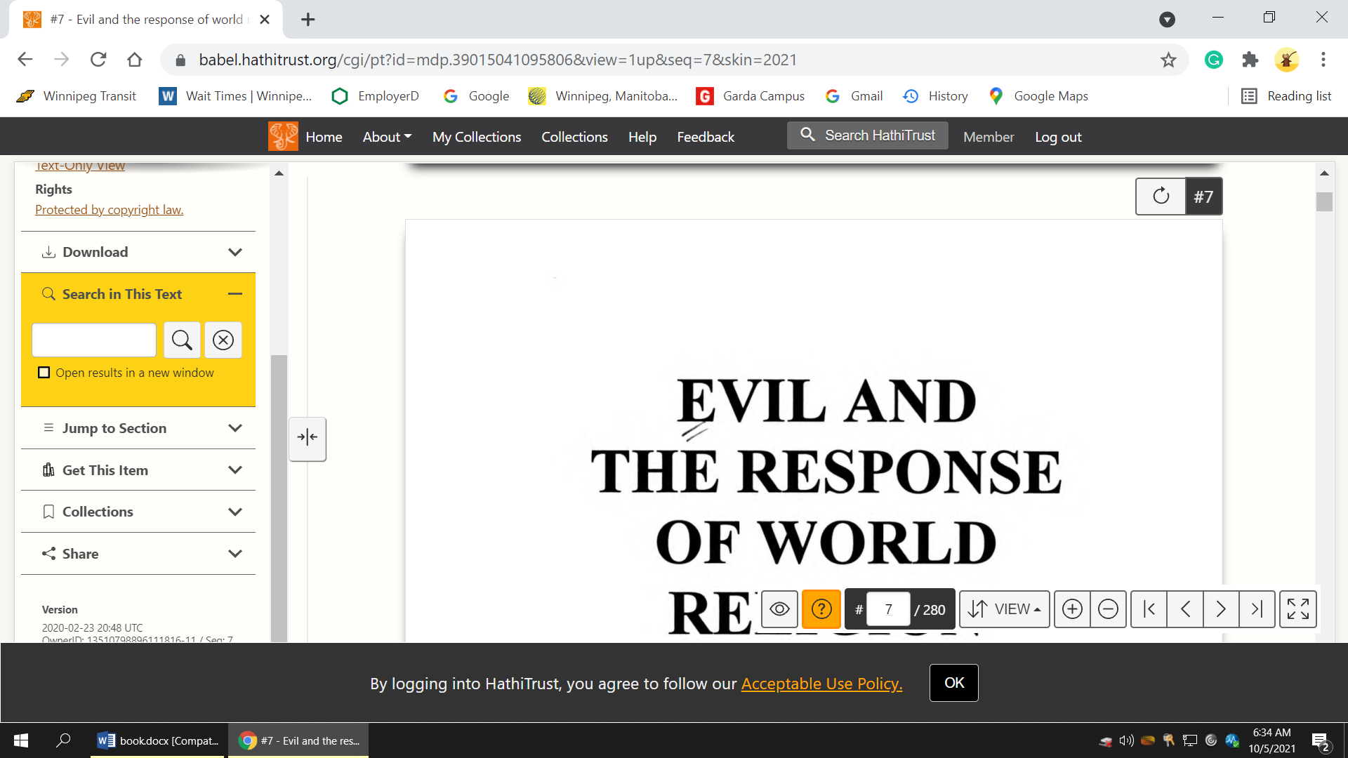The height and width of the screenshot is (758, 1348).
Task: Click the rotate page icon
Action: (1161, 197)
